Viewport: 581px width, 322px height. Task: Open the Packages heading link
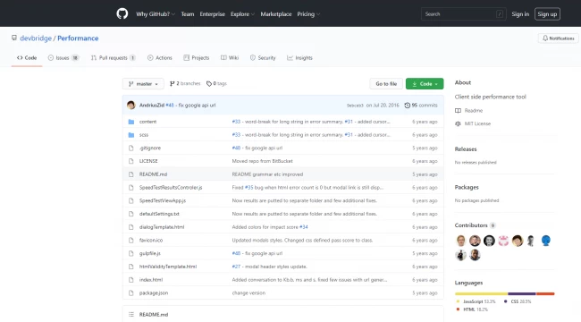(x=467, y=187)
